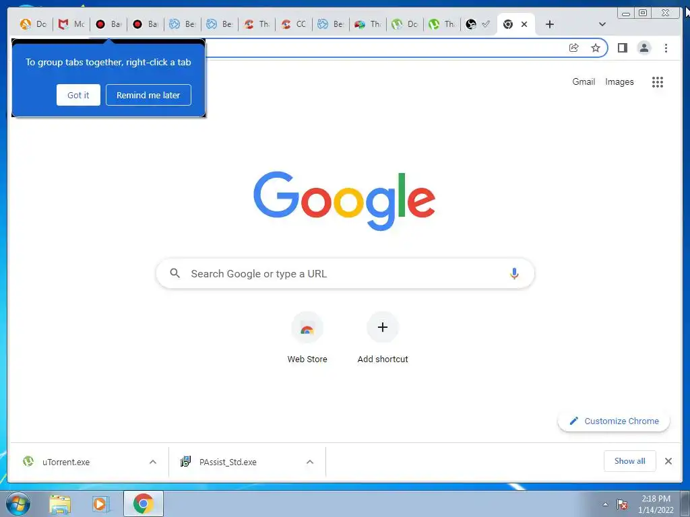This screenshot has height=517, width=690.
Task: Open the Windows Start menu
Action: tap(18, 504)
